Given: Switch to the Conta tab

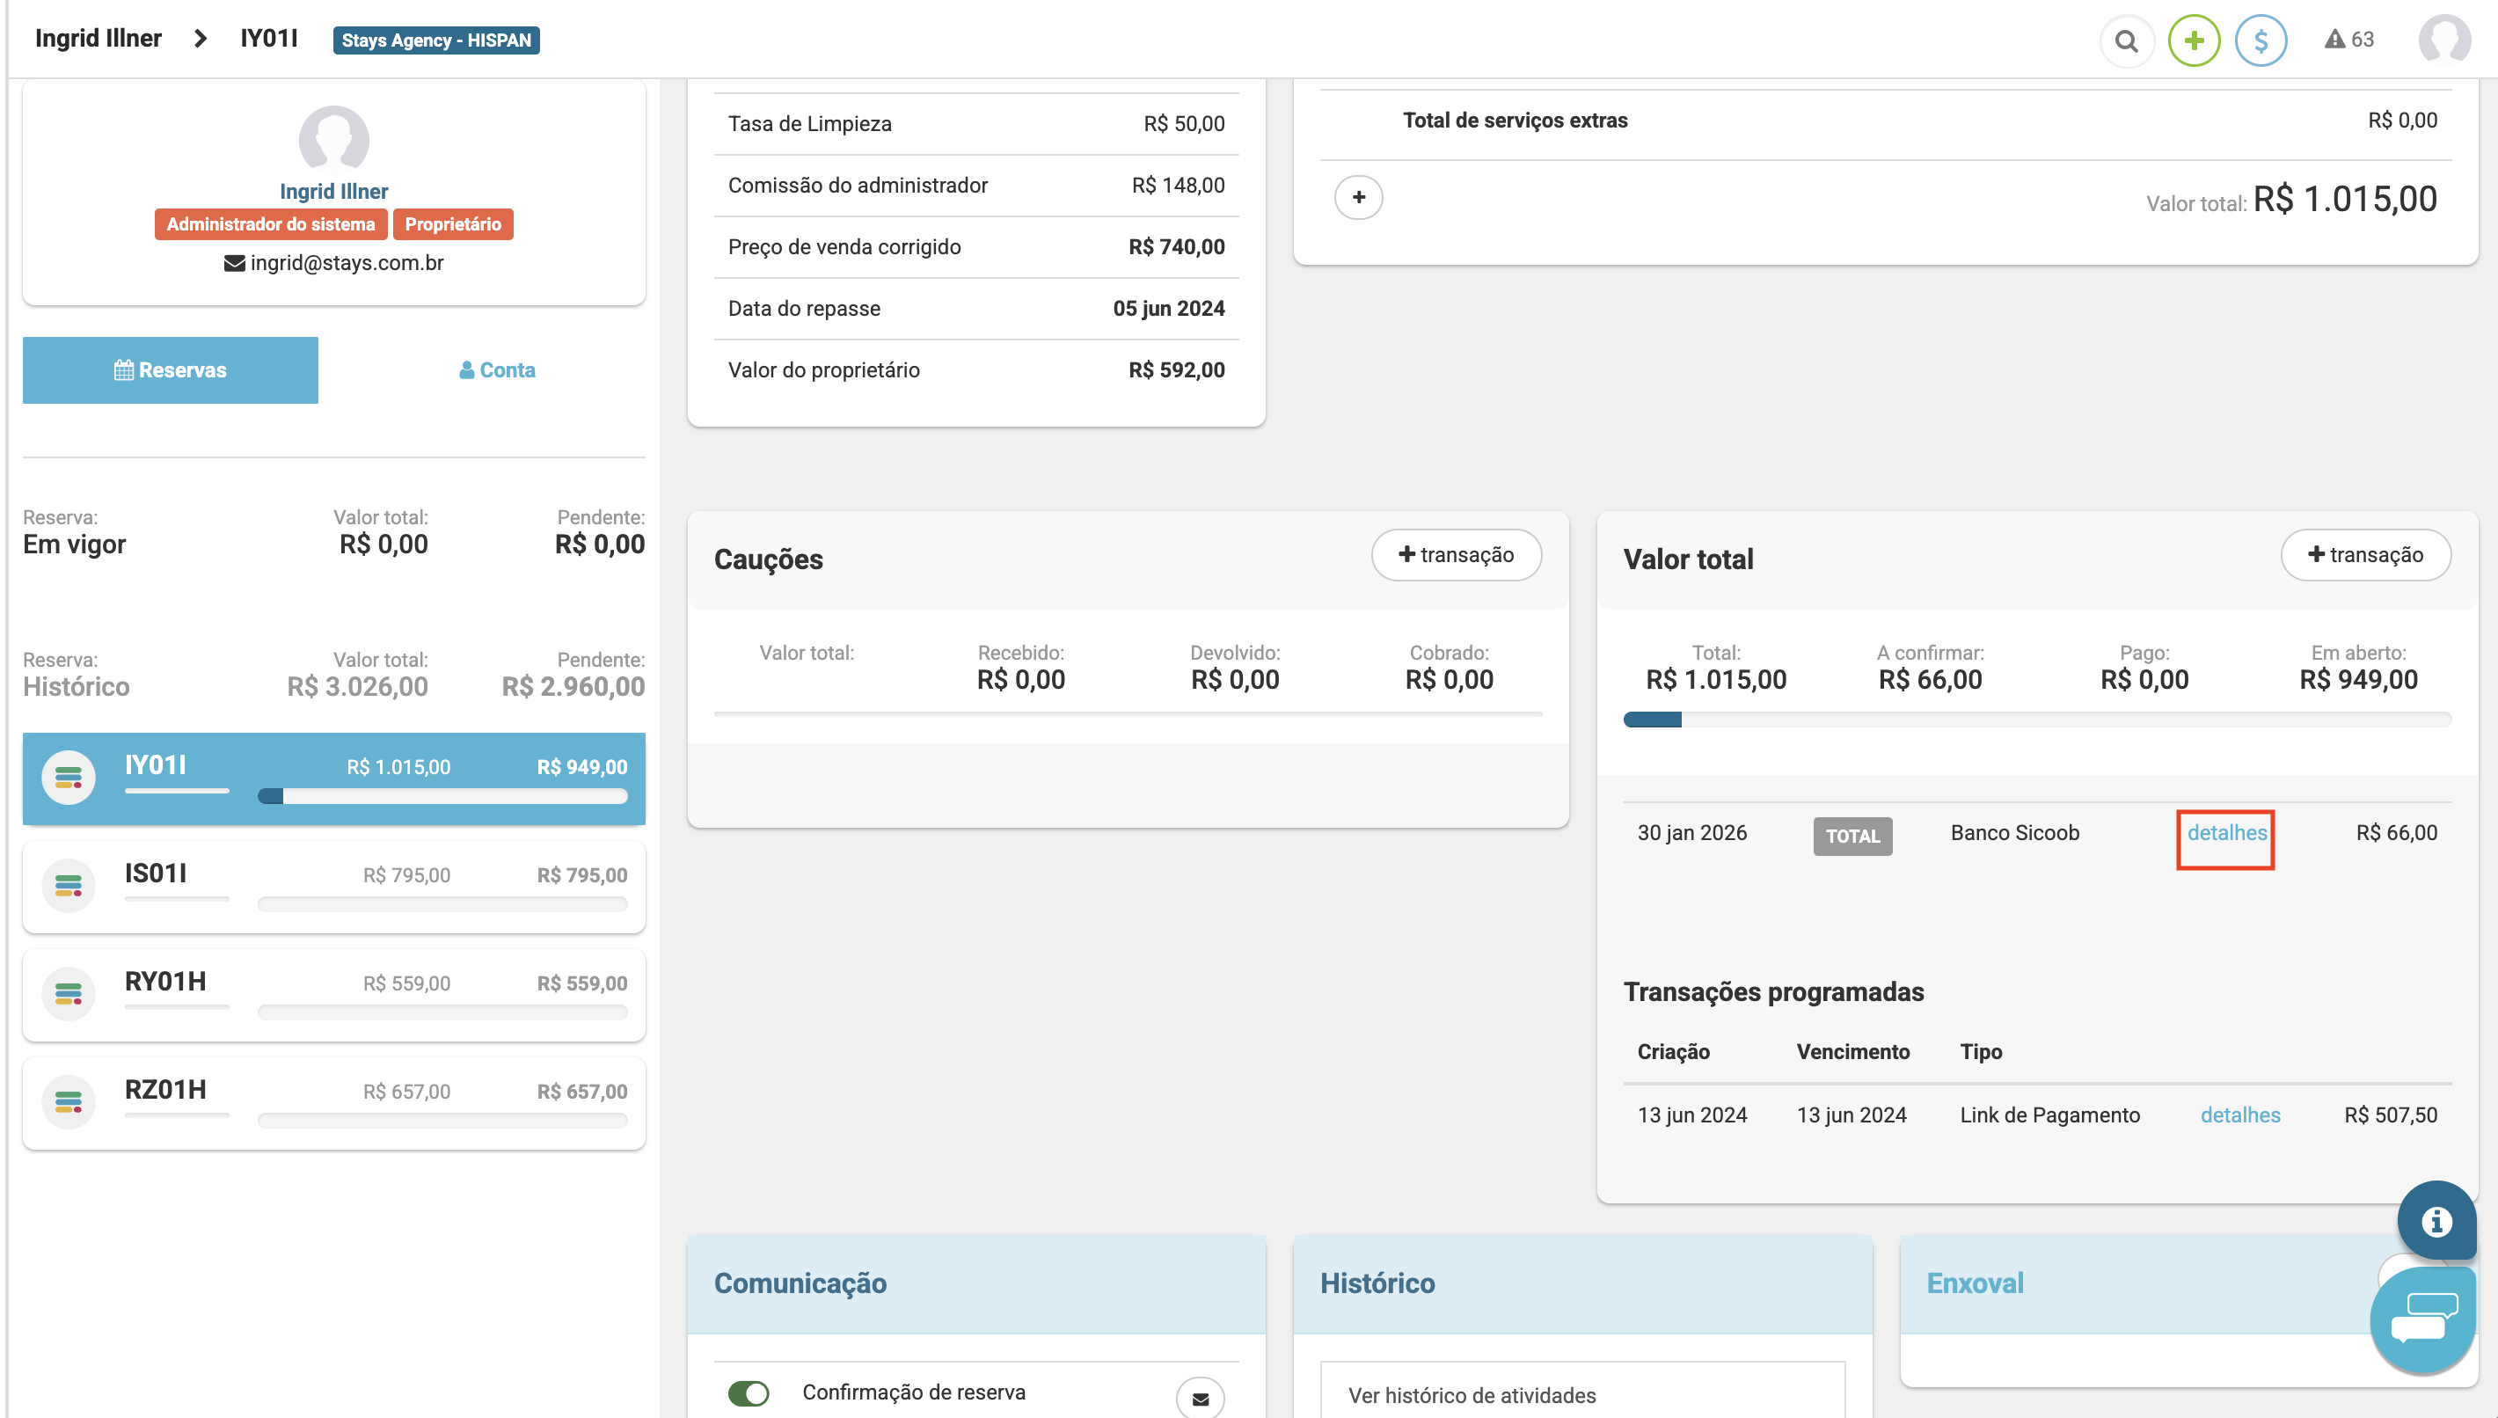Looking at the screenshot, I should [x=496, y=370].
